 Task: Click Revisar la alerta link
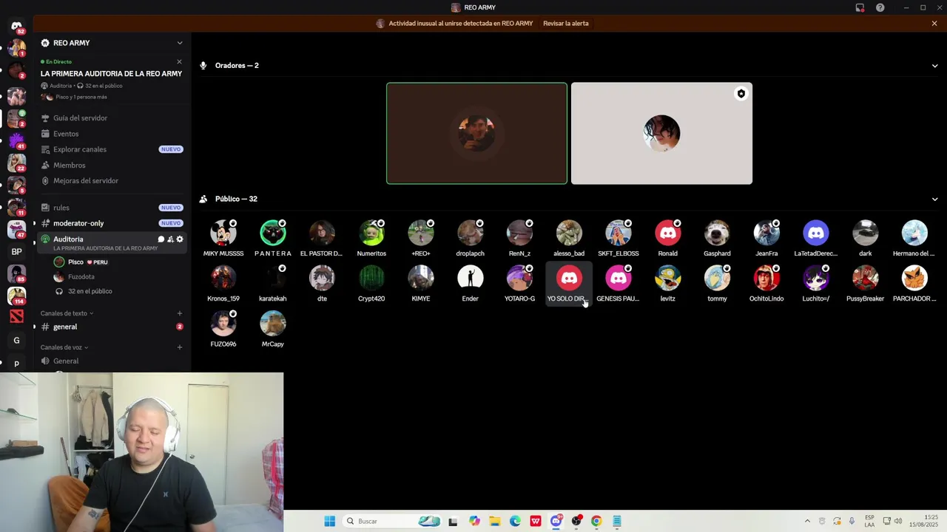[565, 24]
